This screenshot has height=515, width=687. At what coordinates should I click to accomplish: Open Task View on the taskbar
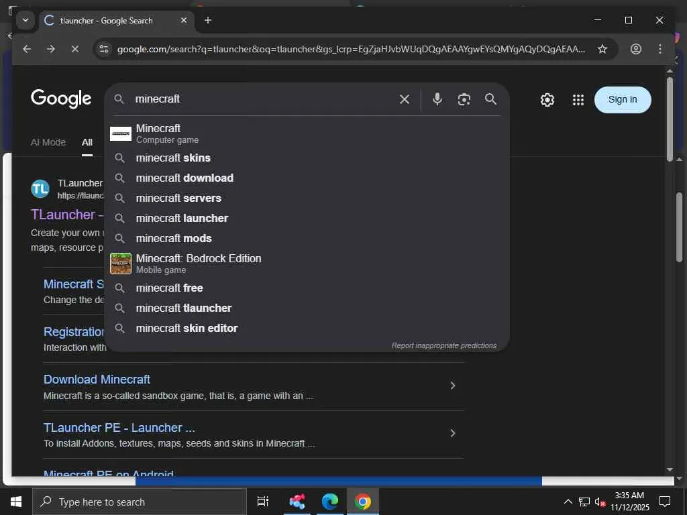[x=263, y=502]
